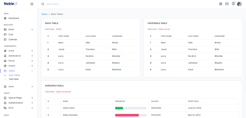Viewport: 246px width, 118px height.
Task: Open the user profile avatar
Action: pyautogui.click(x=239, y=4)
